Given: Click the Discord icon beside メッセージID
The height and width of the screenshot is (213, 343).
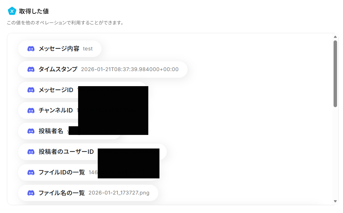Looking at the screenshot, I should [31, 90].
